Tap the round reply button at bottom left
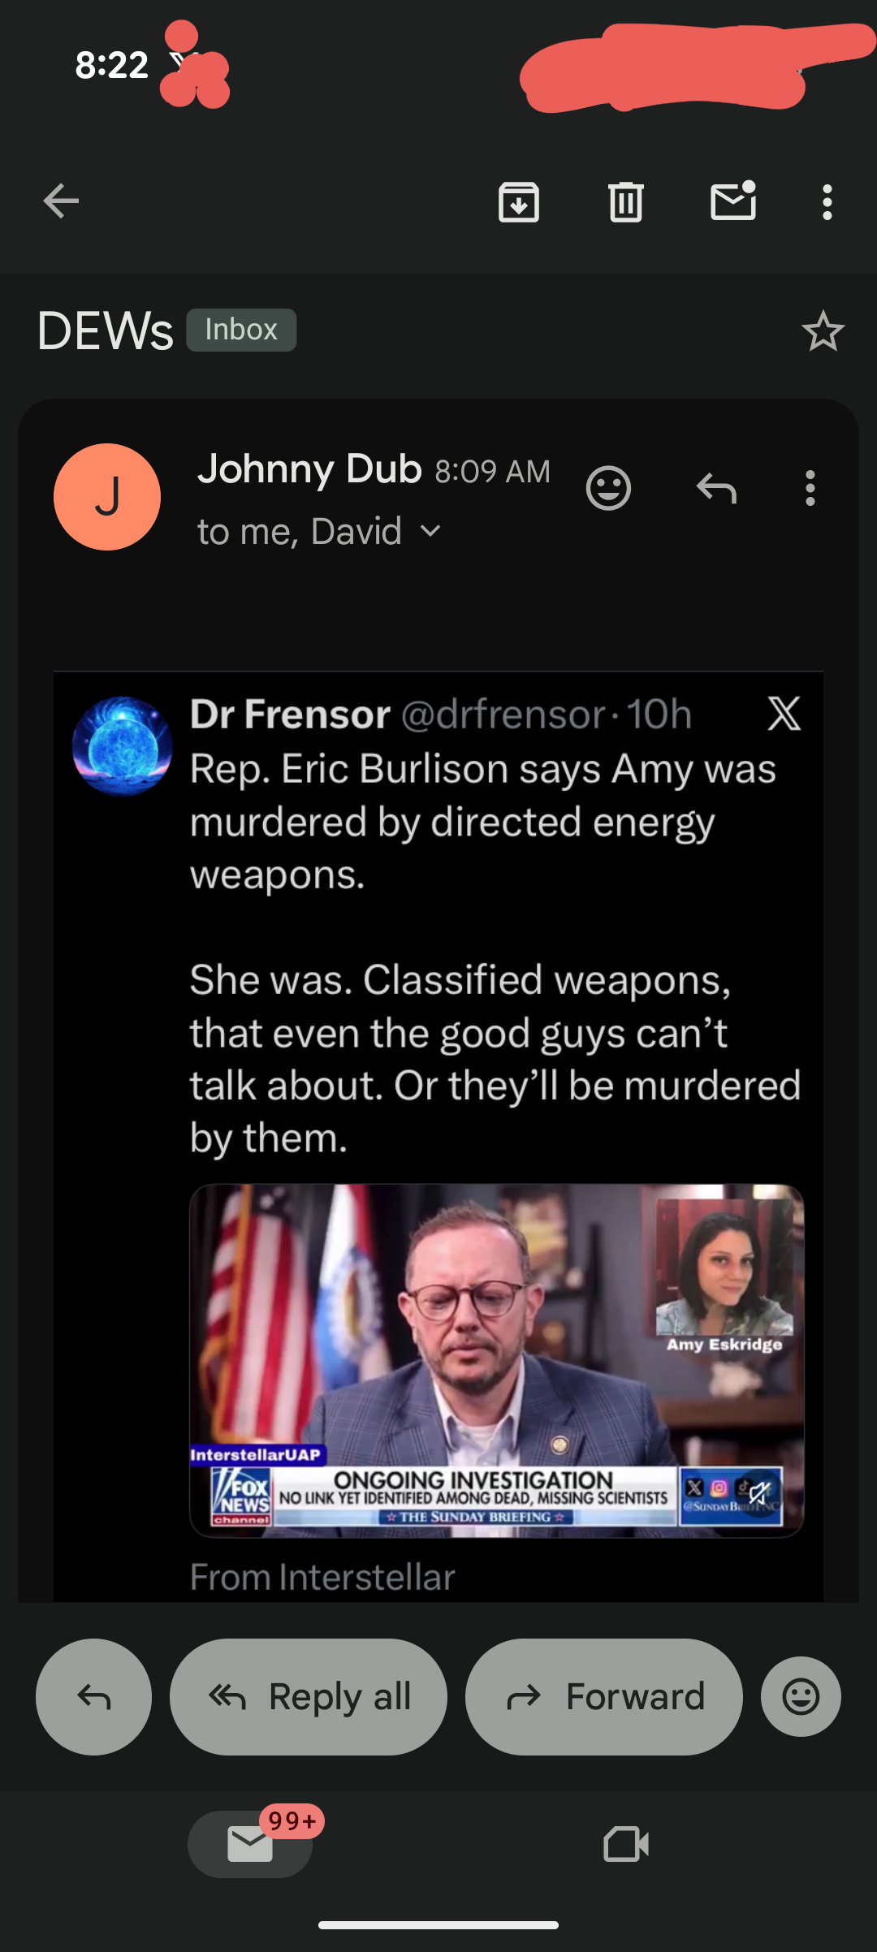 (93, 1697)
